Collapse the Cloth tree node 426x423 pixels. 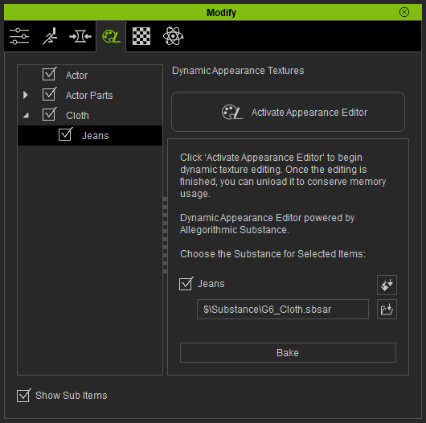26,116
